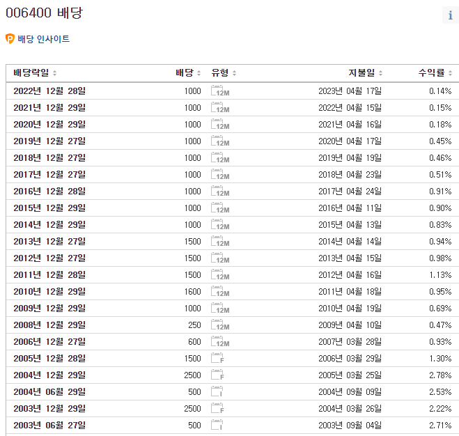This screenshot has width=459, height=436.
Task: Open the info icon for 006400 dividends
Action: pyautogui.click(x=450, y=15)
